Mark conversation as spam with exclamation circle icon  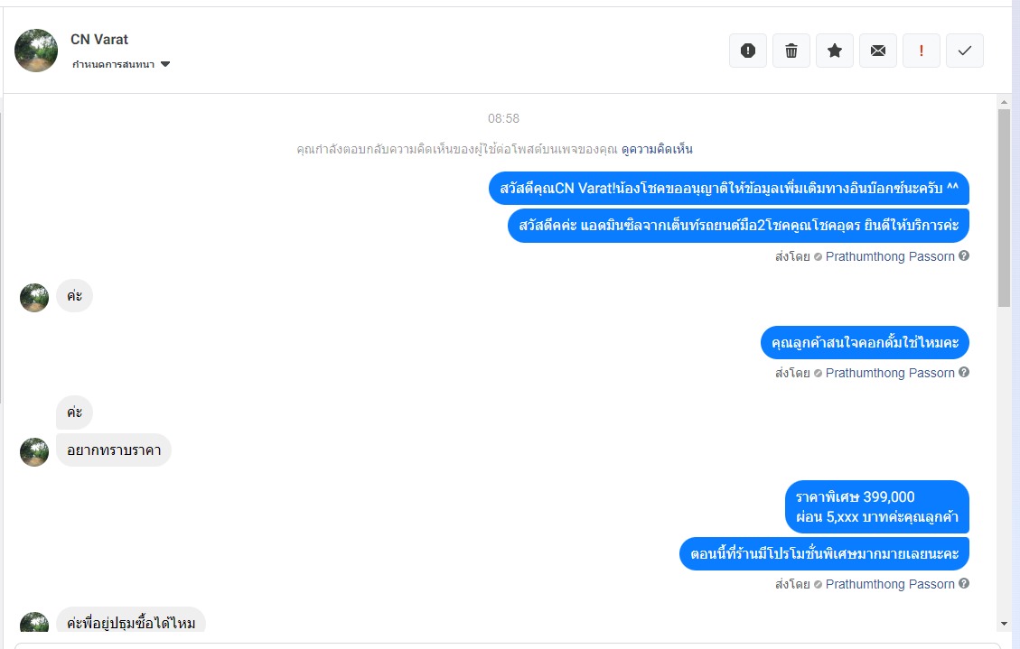[748, 51]
